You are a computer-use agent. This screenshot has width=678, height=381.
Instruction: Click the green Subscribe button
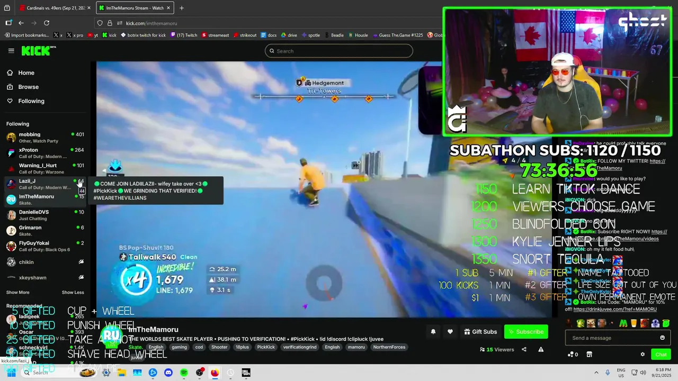[x=526, y=332]
